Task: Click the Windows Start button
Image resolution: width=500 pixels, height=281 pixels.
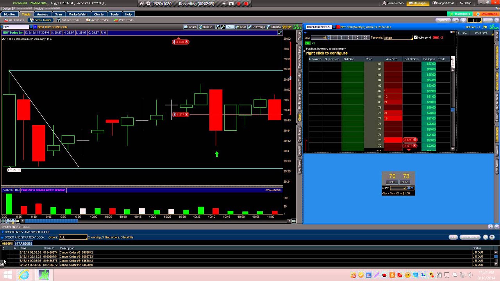Action: (7, 275)
